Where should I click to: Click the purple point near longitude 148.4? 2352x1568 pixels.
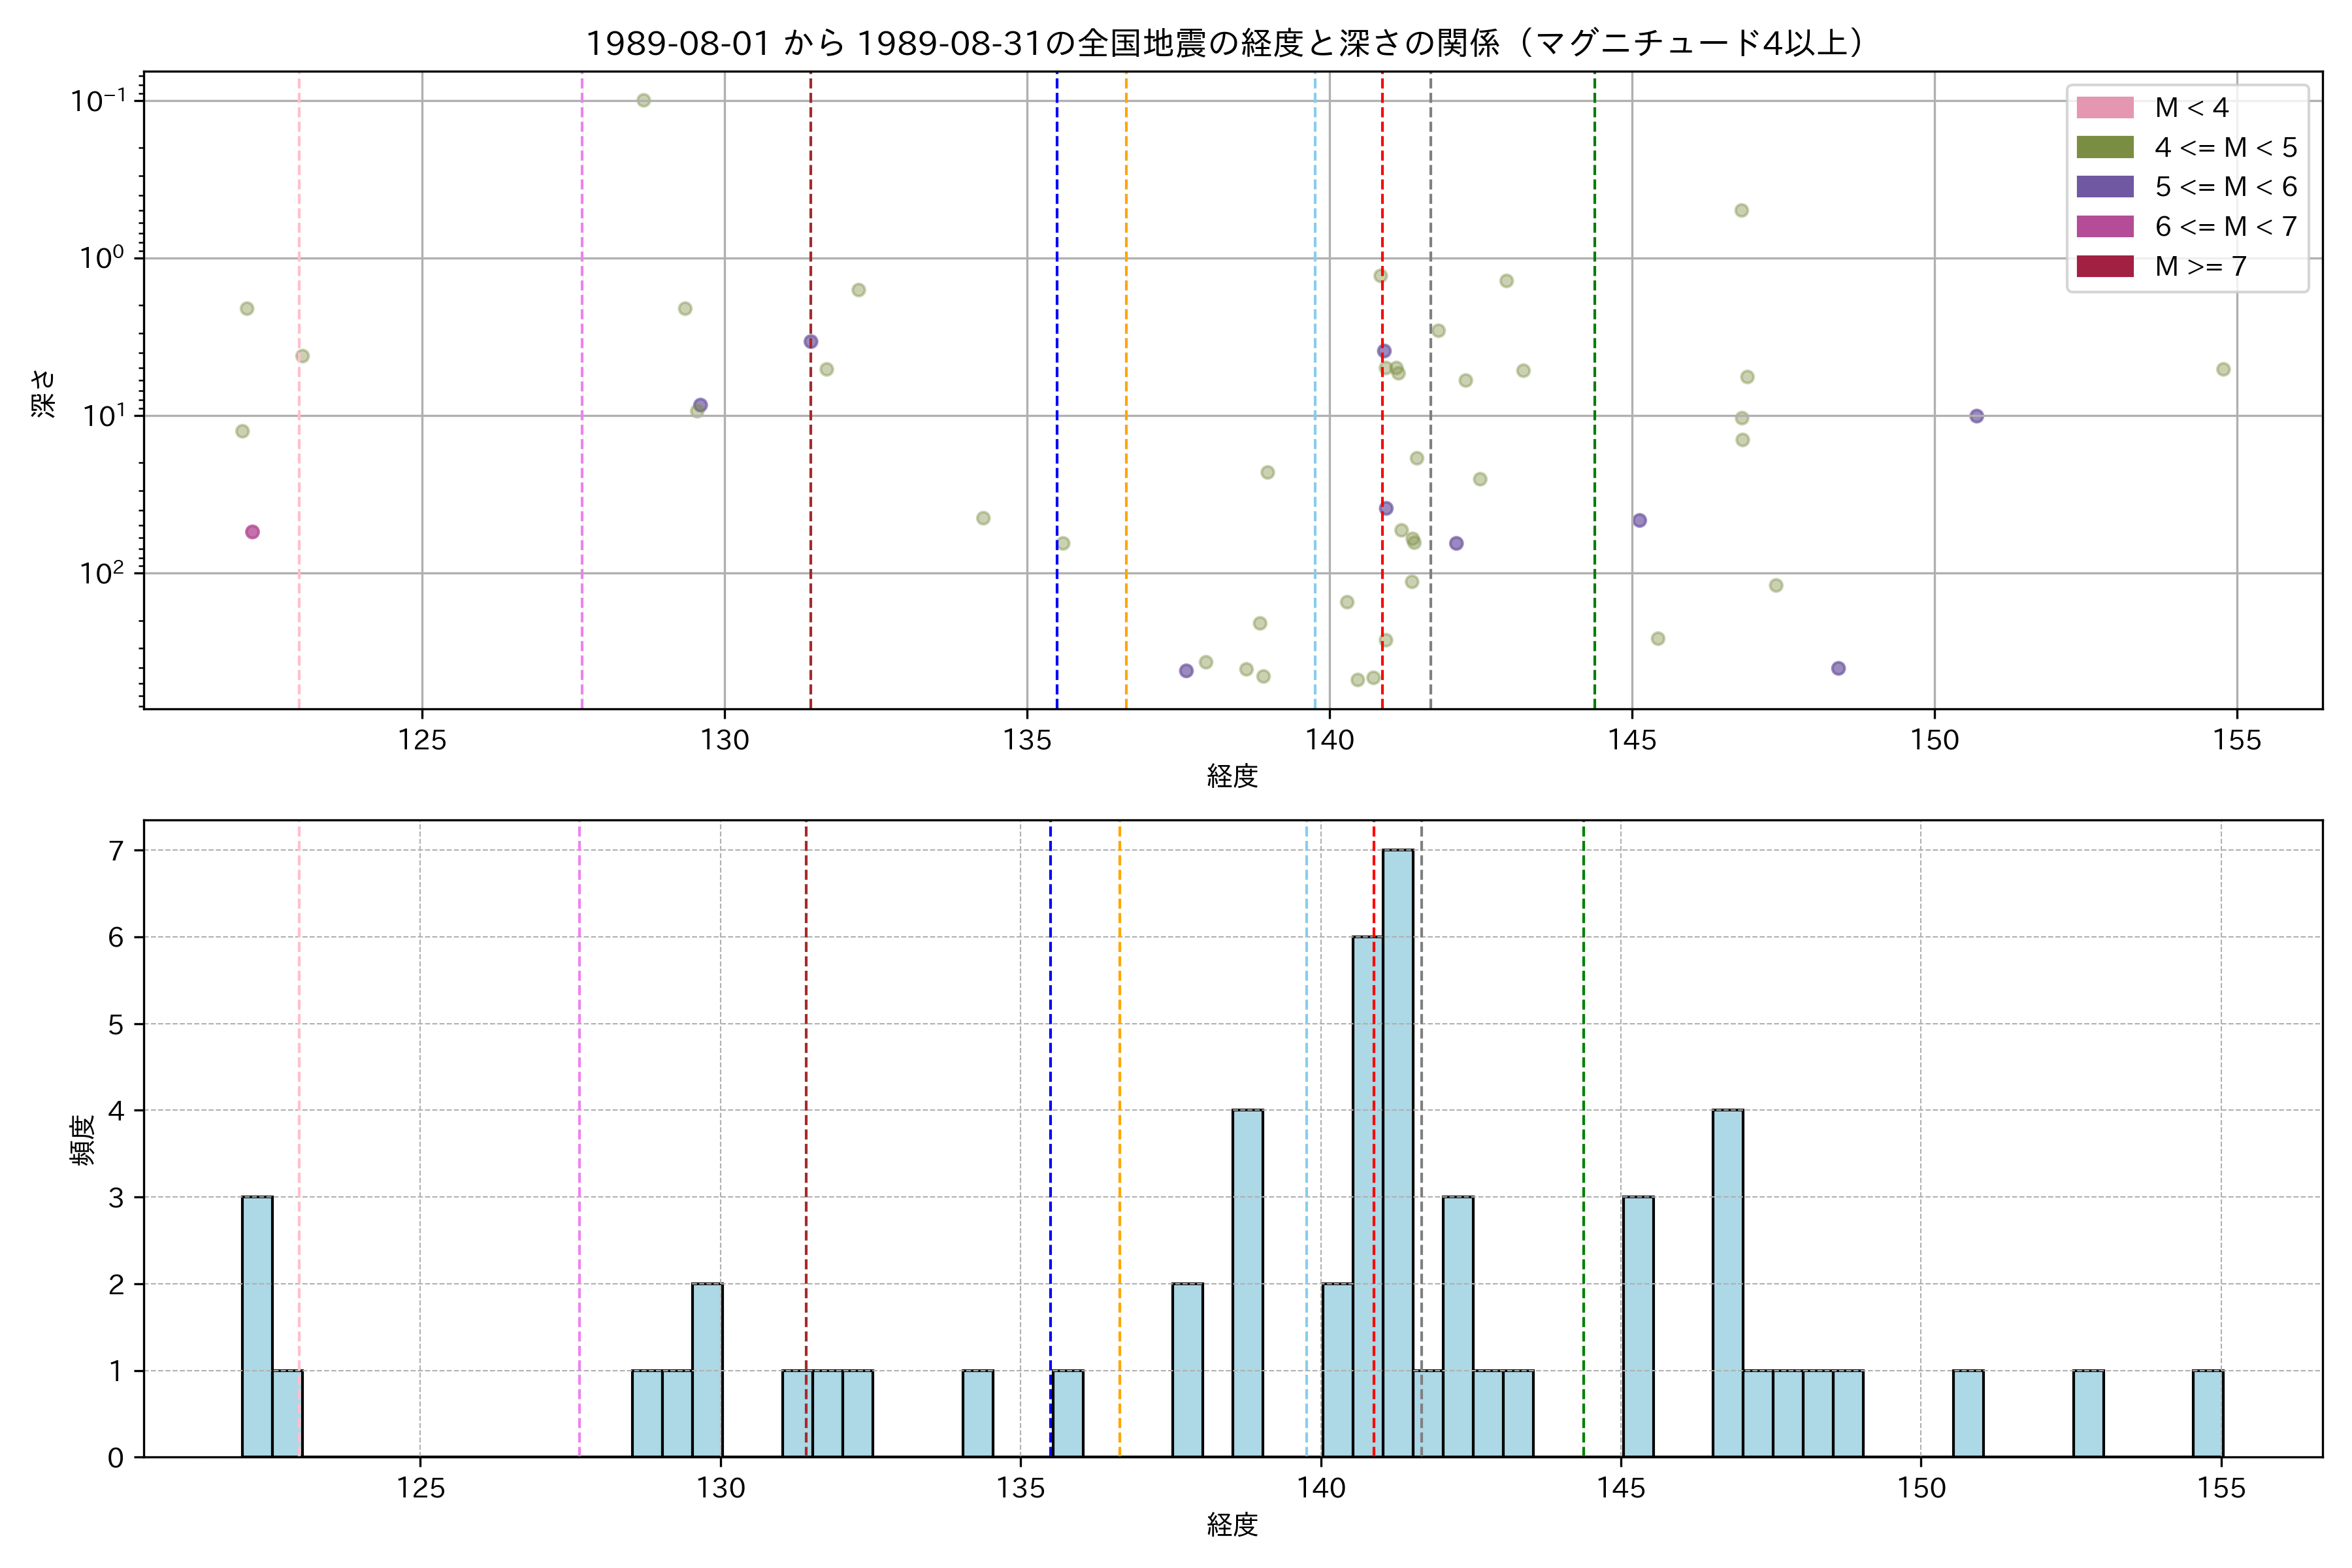pos(1838,668)
